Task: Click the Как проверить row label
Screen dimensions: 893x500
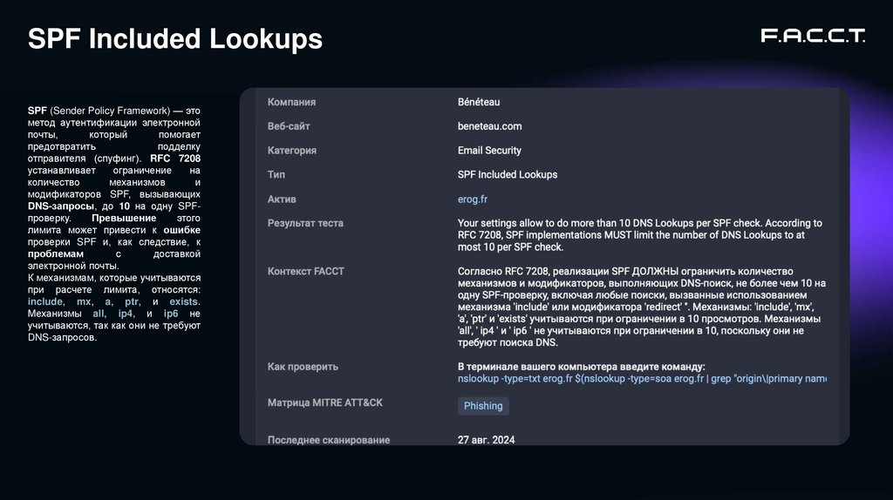Action: [x=303, y=367]
